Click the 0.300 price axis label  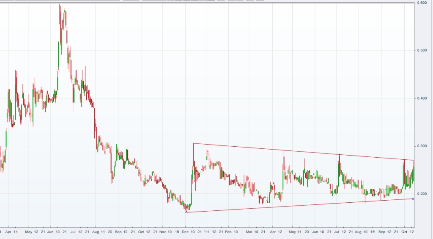point(422,146)
